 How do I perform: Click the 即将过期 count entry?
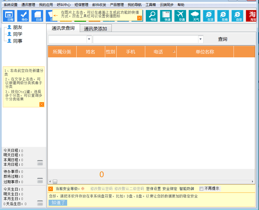click(x=13, y=176)
